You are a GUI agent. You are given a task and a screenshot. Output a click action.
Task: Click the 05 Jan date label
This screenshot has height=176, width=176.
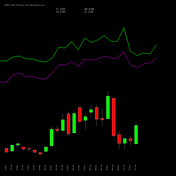click(96, 168)
